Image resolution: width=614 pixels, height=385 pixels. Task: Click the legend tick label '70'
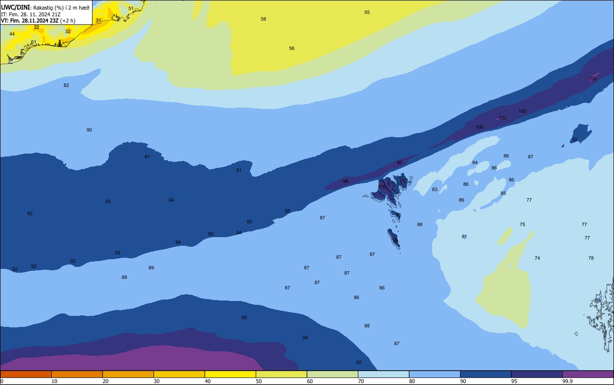click(x=361, y=381)
